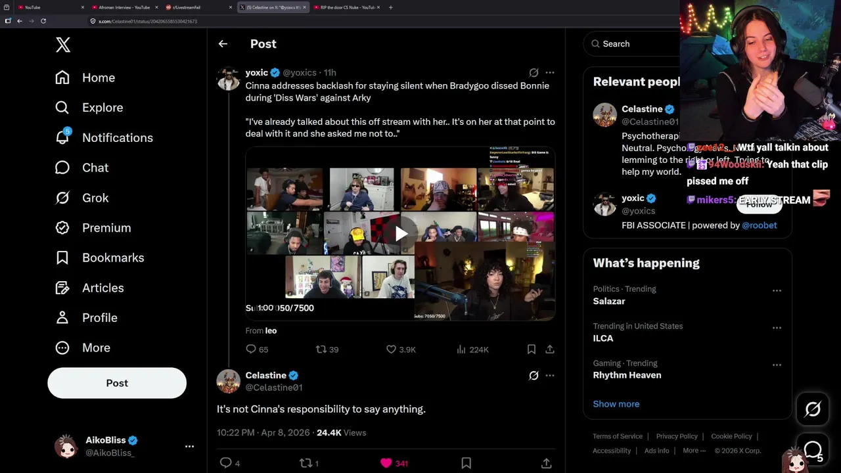Reload the page in the browser
The width and height of the screenshot is (841, 473).
tap(43, 21)
